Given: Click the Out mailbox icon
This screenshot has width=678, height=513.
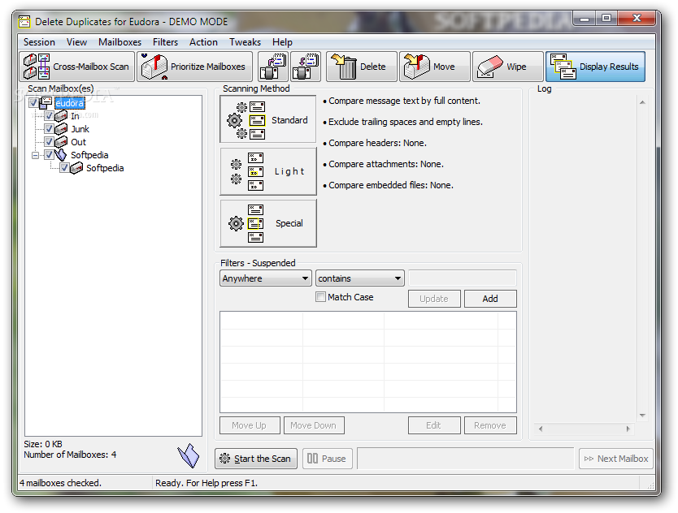Looking at the screenshot, I should point(61,141).
